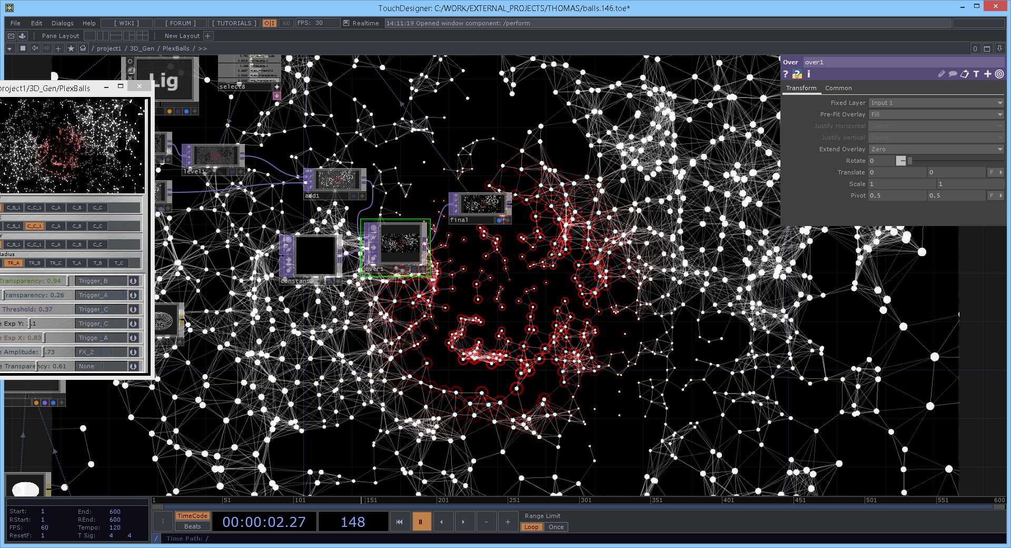Open the Dialogs menu

point(63,23)
